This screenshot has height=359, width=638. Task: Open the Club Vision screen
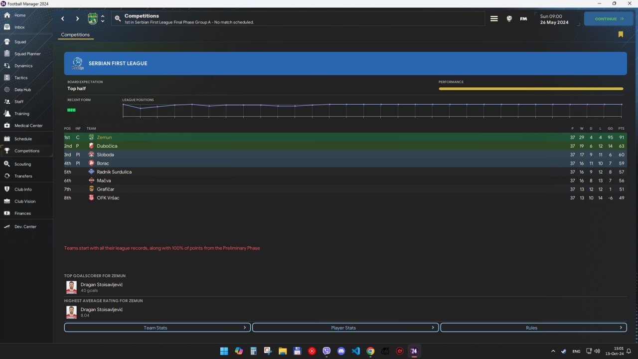[x=25, y=201]
